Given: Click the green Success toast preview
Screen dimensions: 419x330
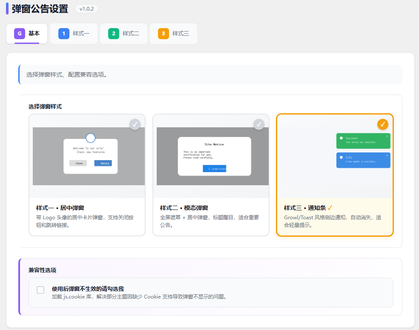Looking at the screenshot, I should [x=363, y=141].
